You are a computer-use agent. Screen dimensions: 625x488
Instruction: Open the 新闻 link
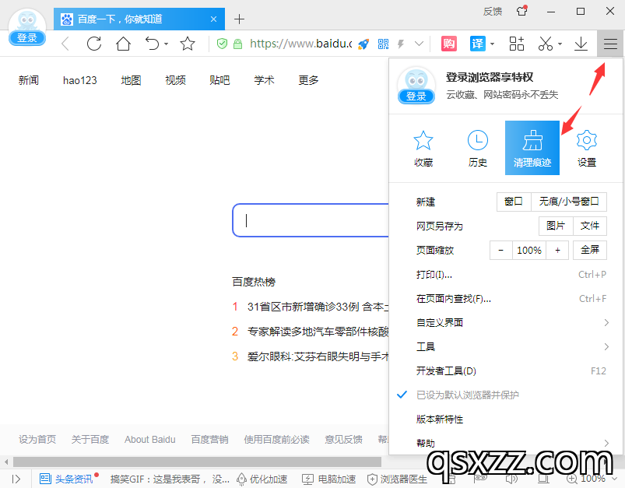(x=29, y=80)
